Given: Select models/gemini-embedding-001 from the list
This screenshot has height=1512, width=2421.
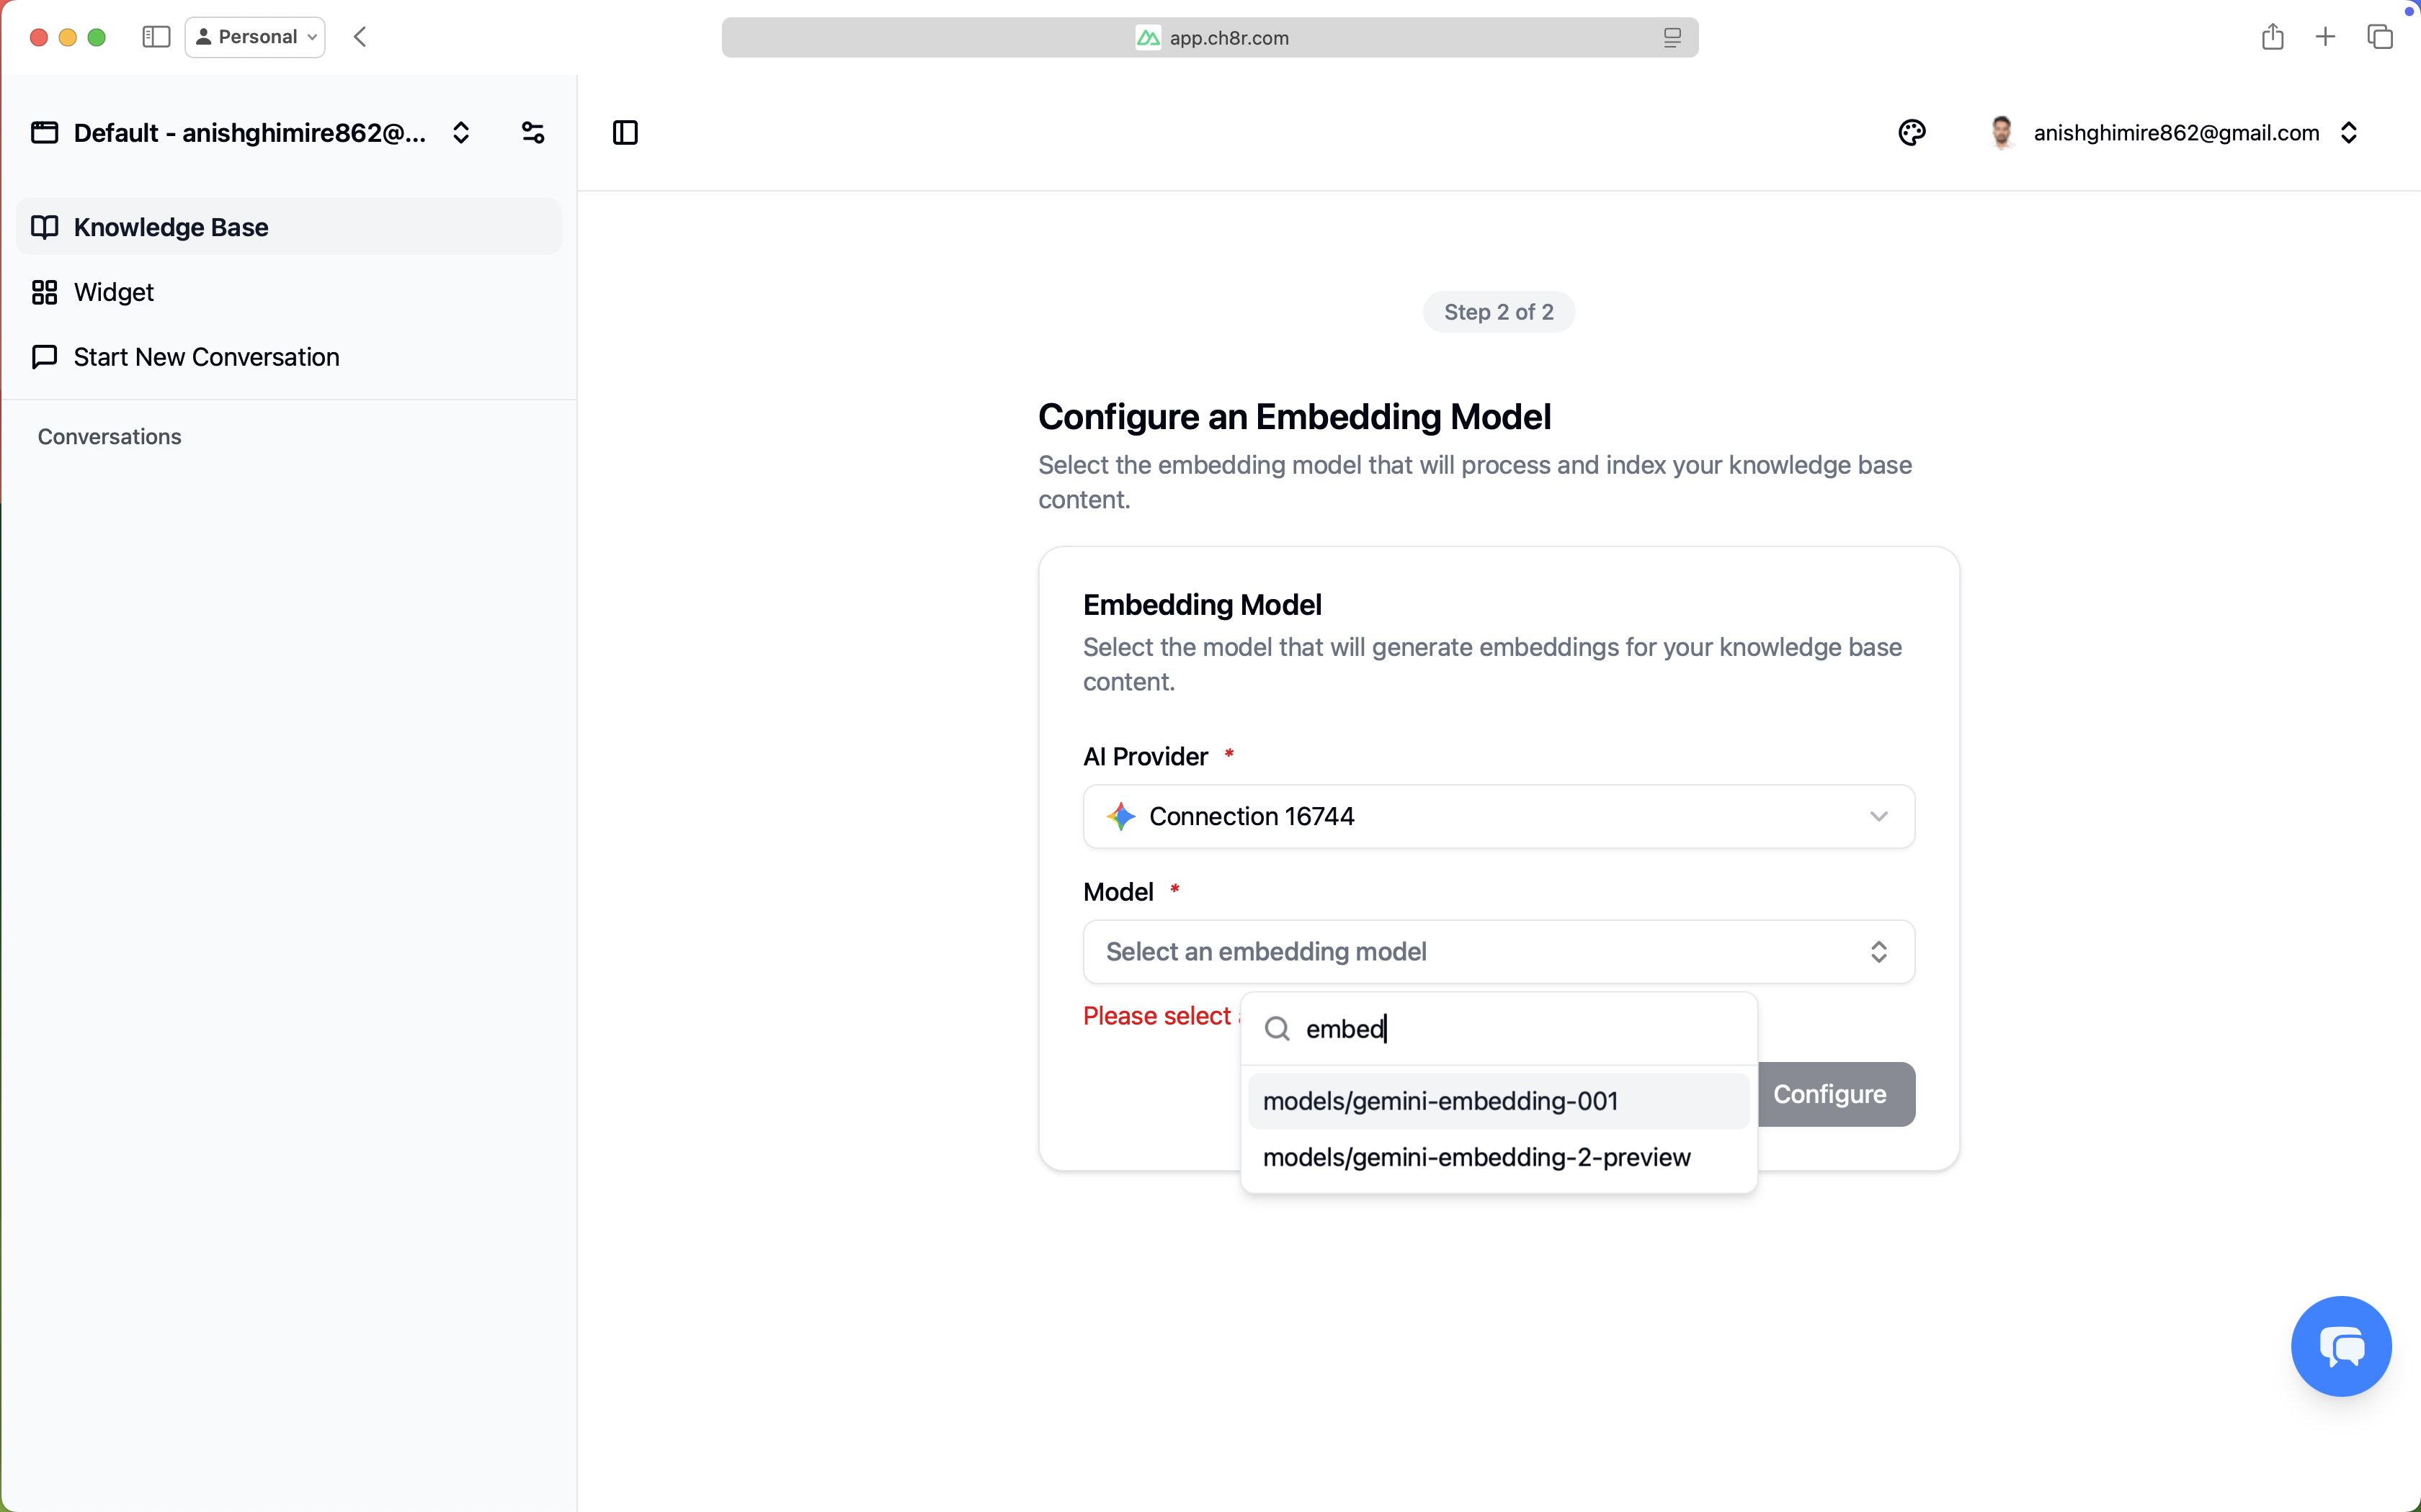Looking at the screenshot, I should (1442, 1100).
